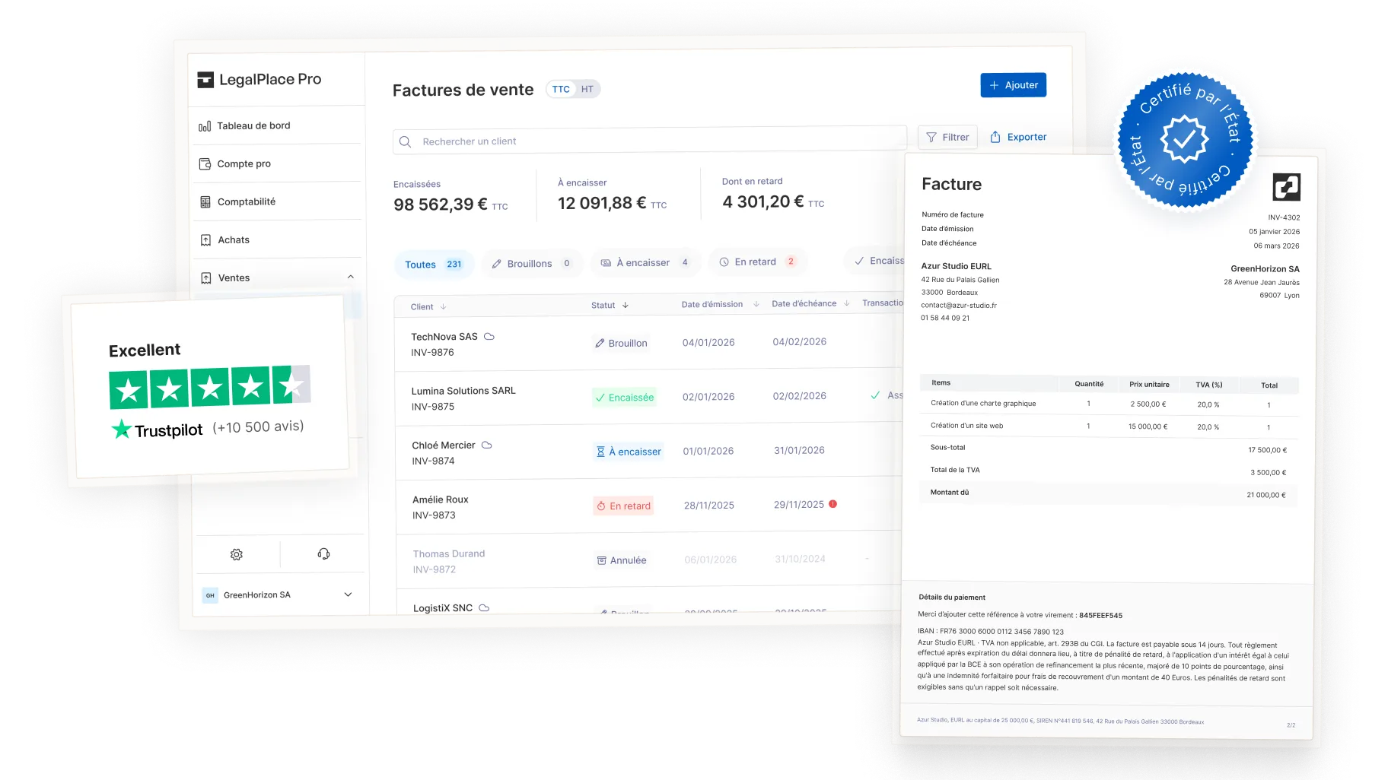
Task: Click the red overdue alert icon by 29/11/2025
Action: (832, 504)
